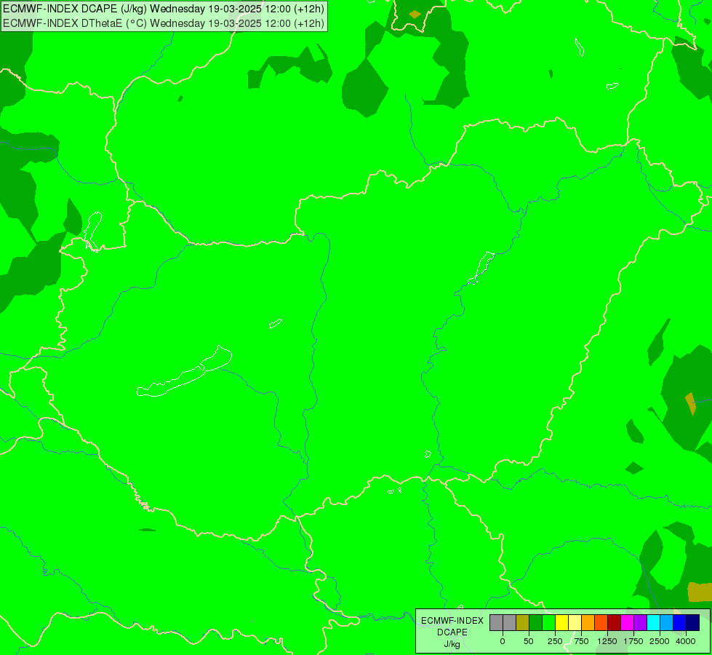
Task: Click the legend value 4000
Action: point(686,641)
